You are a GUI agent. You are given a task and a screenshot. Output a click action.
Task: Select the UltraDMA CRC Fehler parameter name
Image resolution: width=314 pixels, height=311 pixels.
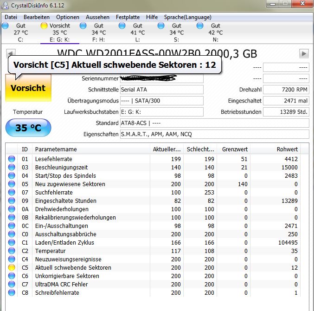(62, 284)
